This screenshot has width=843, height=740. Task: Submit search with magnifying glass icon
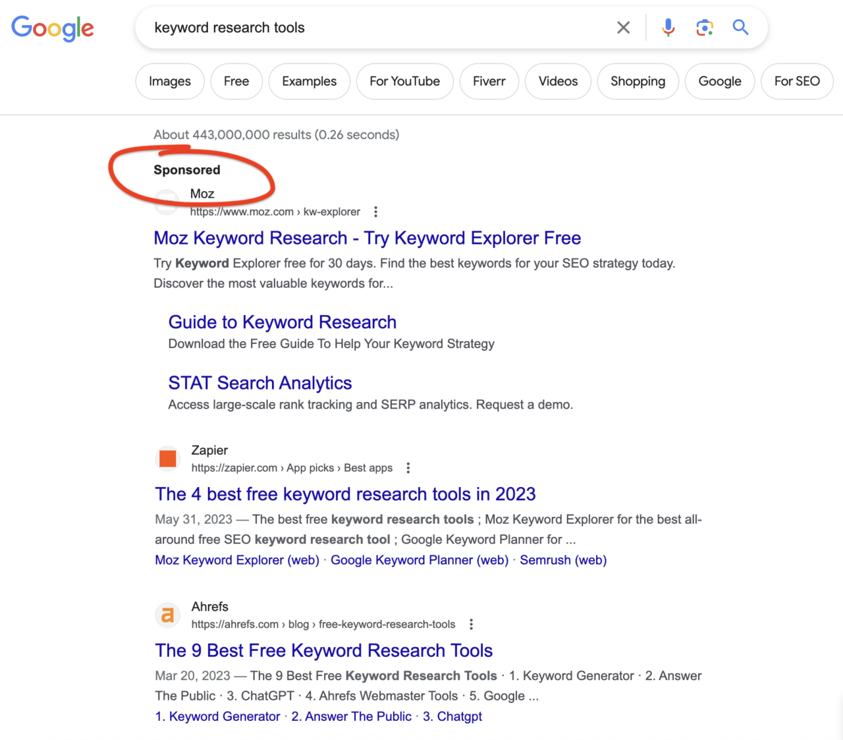tap(741, 27)
